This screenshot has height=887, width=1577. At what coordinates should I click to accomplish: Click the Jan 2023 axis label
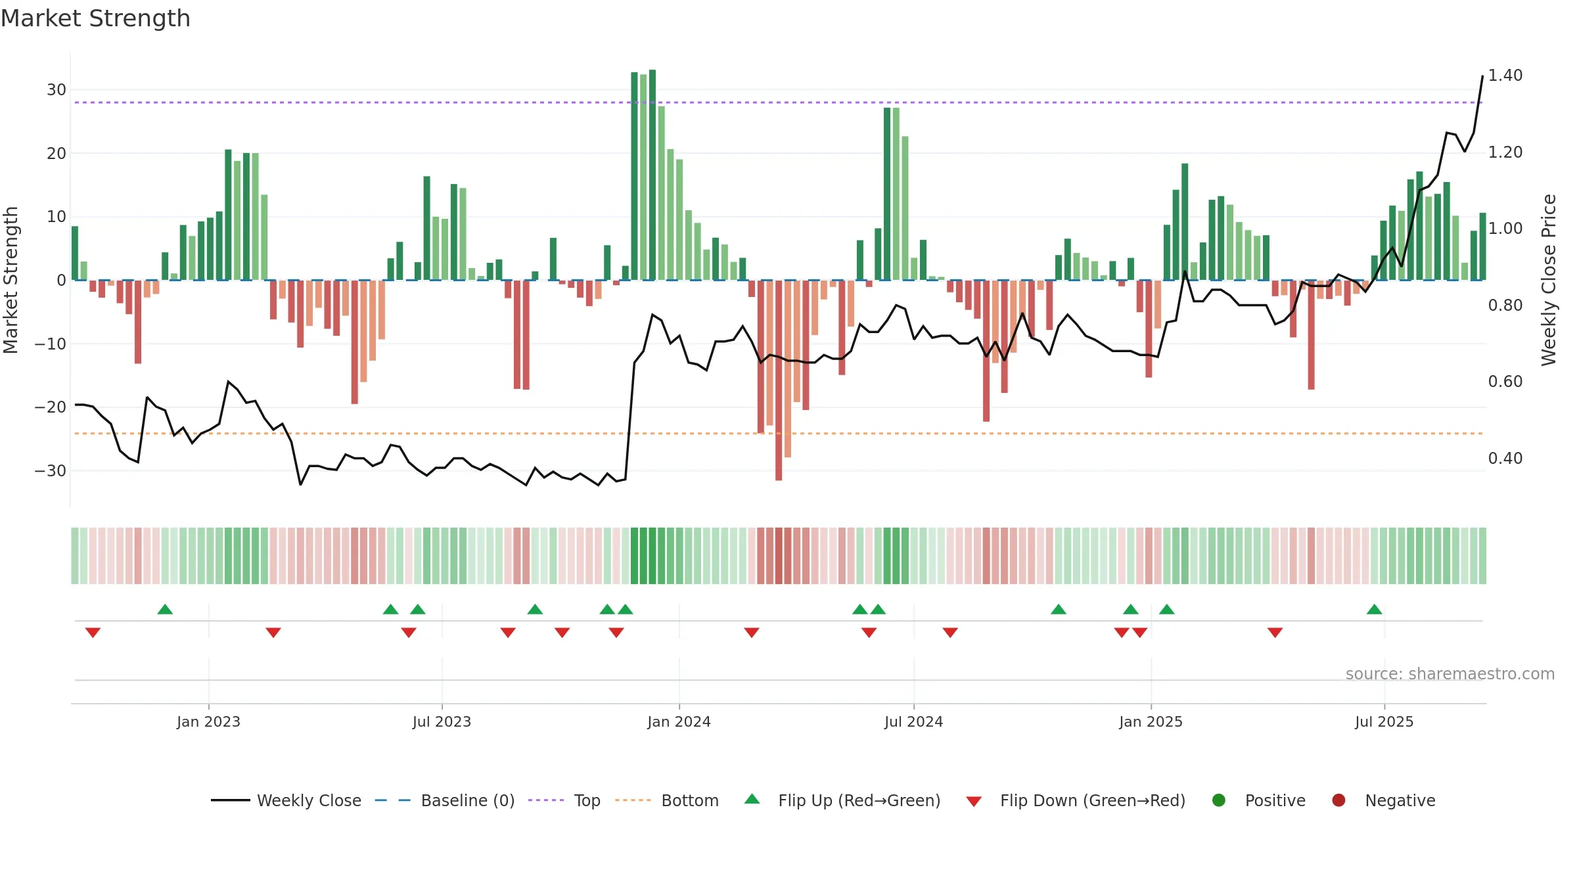[x=208, y=722]
